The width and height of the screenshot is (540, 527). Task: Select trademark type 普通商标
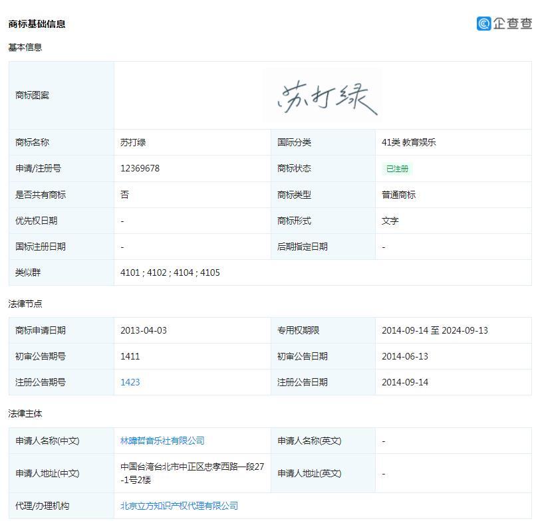click(399, 195)
